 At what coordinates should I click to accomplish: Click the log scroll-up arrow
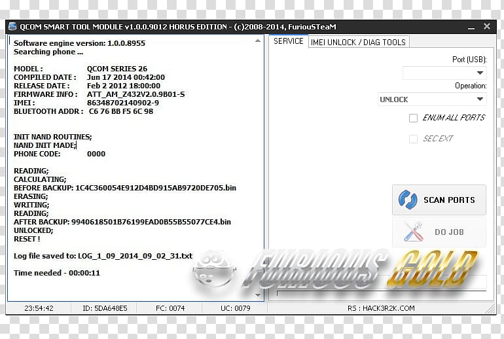click(x=258, y=41)
